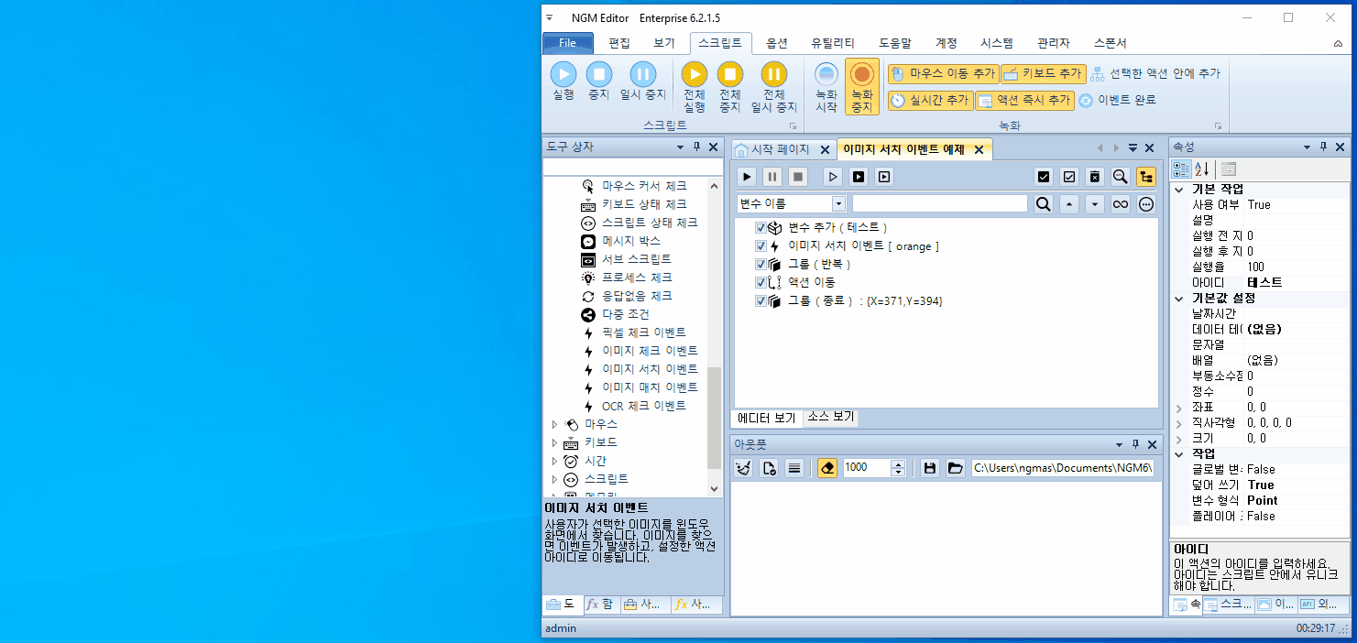Select OCR 체크 이벤트 in toolbox
The image size is (1357, 643).
coord(643,406)
